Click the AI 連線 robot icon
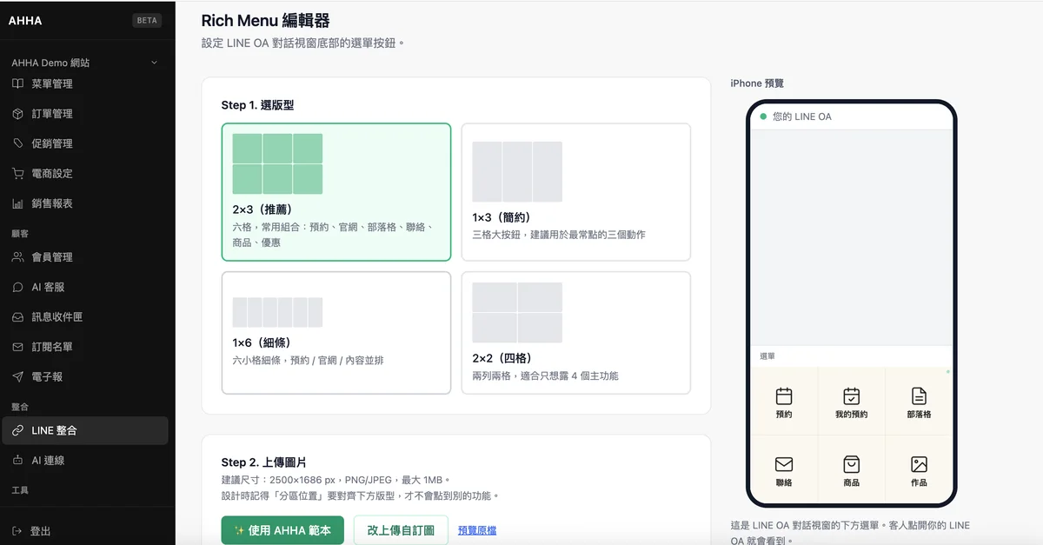This screenshot has width=1043, height=545. tap(17, 460)
